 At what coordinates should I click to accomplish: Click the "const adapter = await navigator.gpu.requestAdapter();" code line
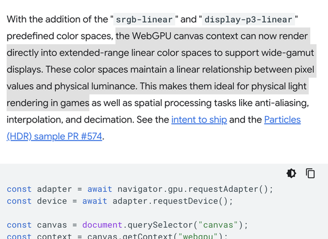(140, 189)
